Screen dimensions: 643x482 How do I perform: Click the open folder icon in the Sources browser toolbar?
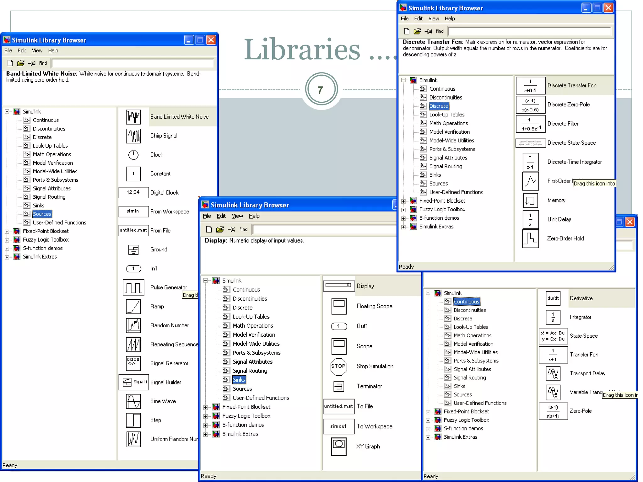[x=21, y=63]
